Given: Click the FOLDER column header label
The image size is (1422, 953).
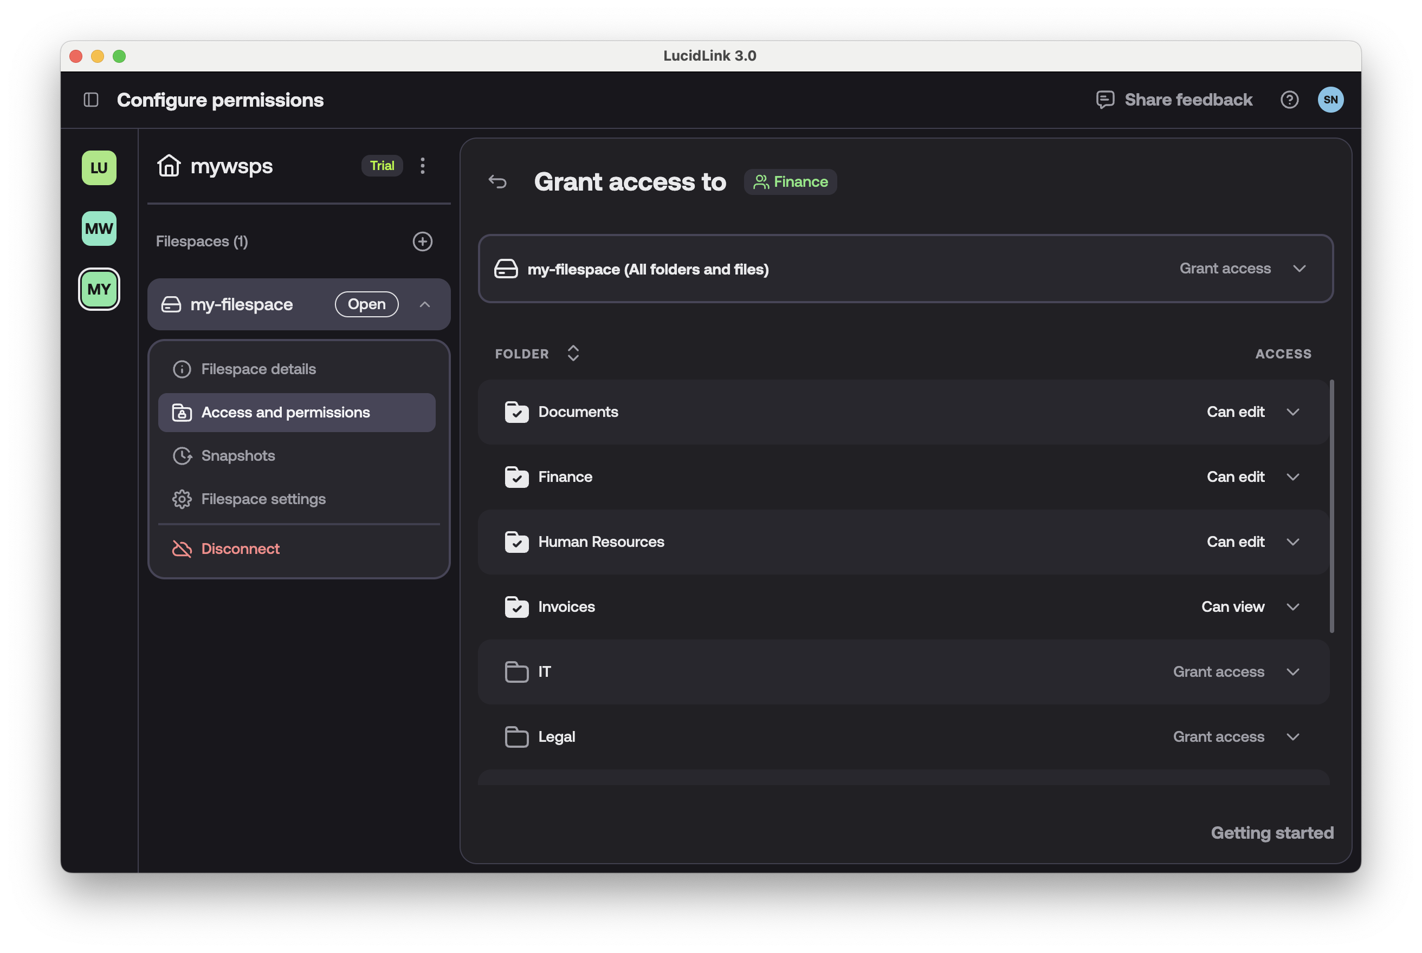Looking at the screenshot, I should click(521, 354).
